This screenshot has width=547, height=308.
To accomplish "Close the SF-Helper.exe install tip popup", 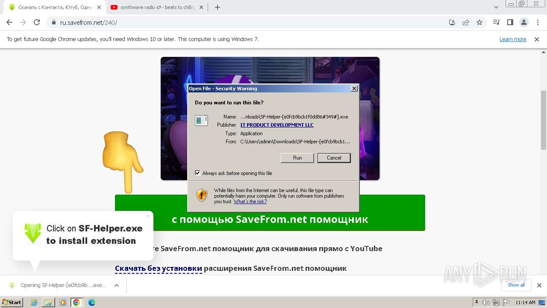I will pyautogui.click(x=148, y=216).
